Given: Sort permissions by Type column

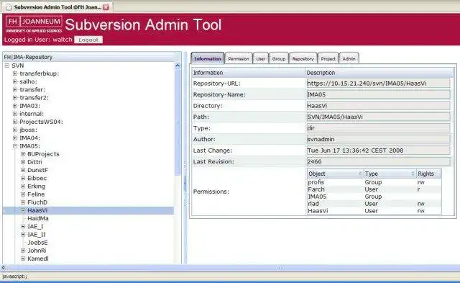Looking at the screenshot, I should [x=390, y=174].
